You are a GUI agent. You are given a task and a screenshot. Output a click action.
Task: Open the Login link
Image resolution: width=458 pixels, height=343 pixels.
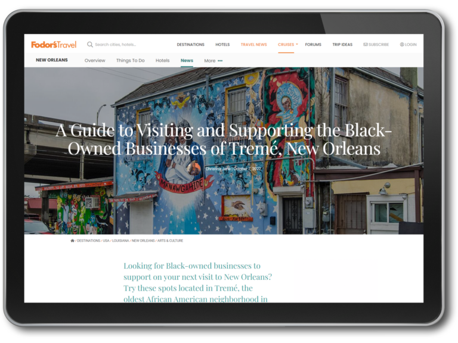point(411,45)
